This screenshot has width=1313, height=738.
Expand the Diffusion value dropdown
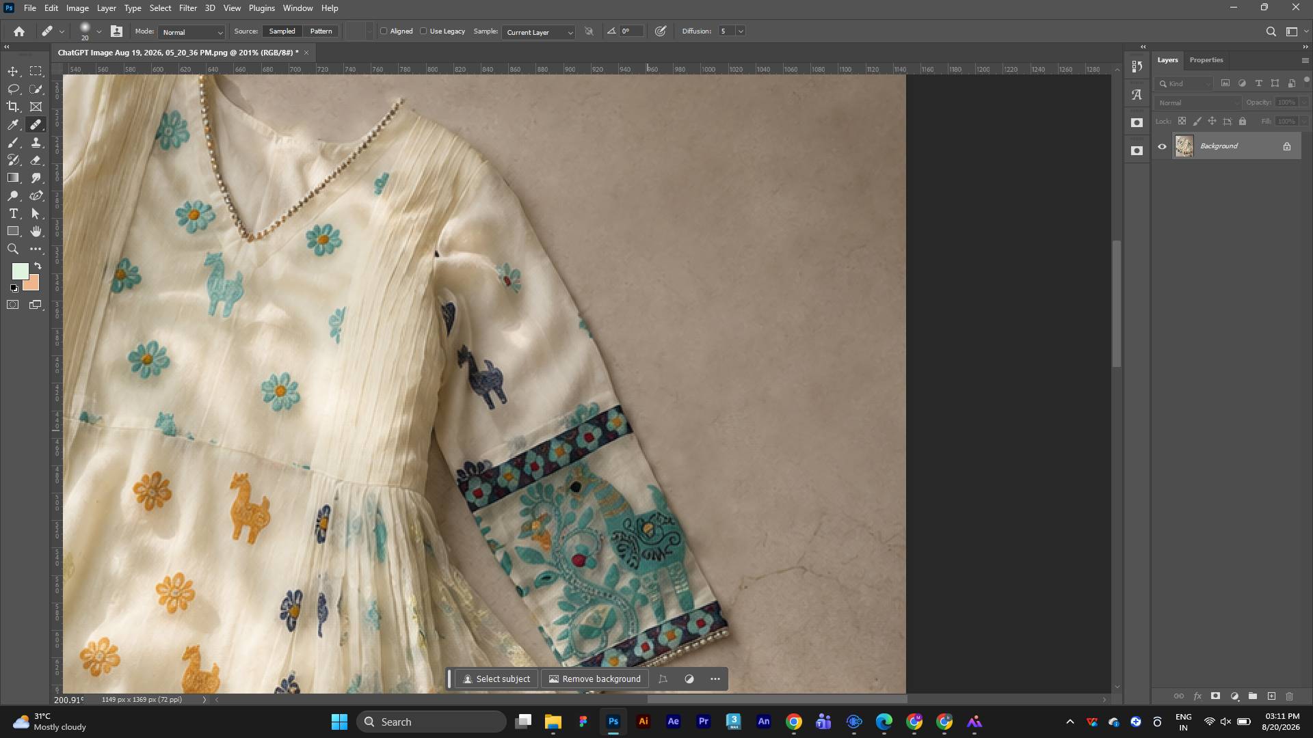[x=741, y=31]
